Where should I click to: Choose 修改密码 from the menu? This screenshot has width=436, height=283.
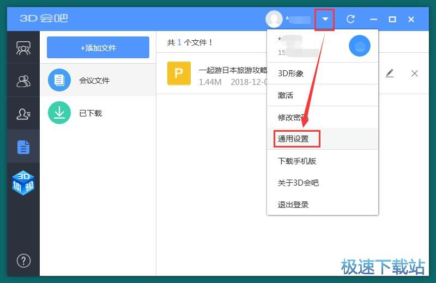click(x=323, y=117)
